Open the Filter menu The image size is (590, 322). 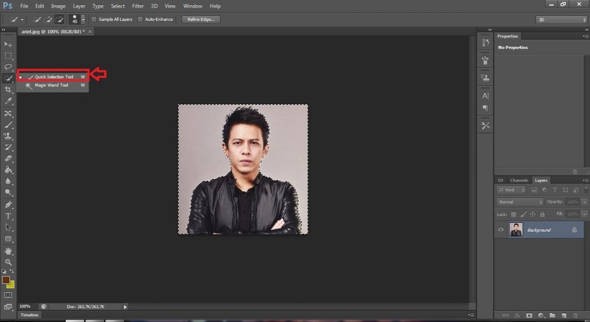pyautogui.click(x=138, y=6)
